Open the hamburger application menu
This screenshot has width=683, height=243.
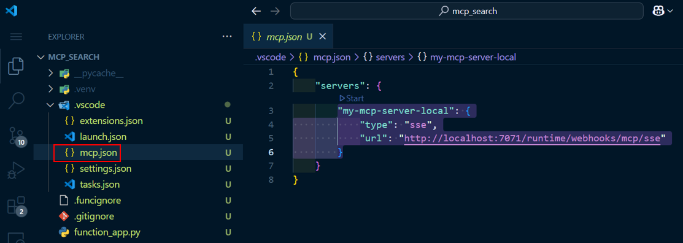coord(16,37)
